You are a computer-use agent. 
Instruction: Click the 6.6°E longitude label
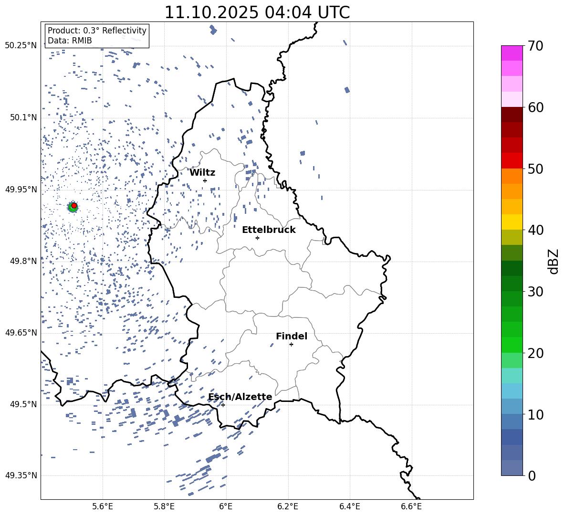tap(411, 507)
